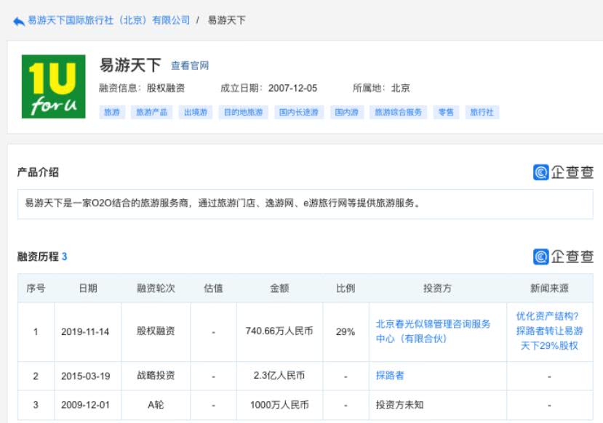This screenshot has width=603, height=423.
Task: Click the 29% ratio cell
Action: (x=346, y=331)
